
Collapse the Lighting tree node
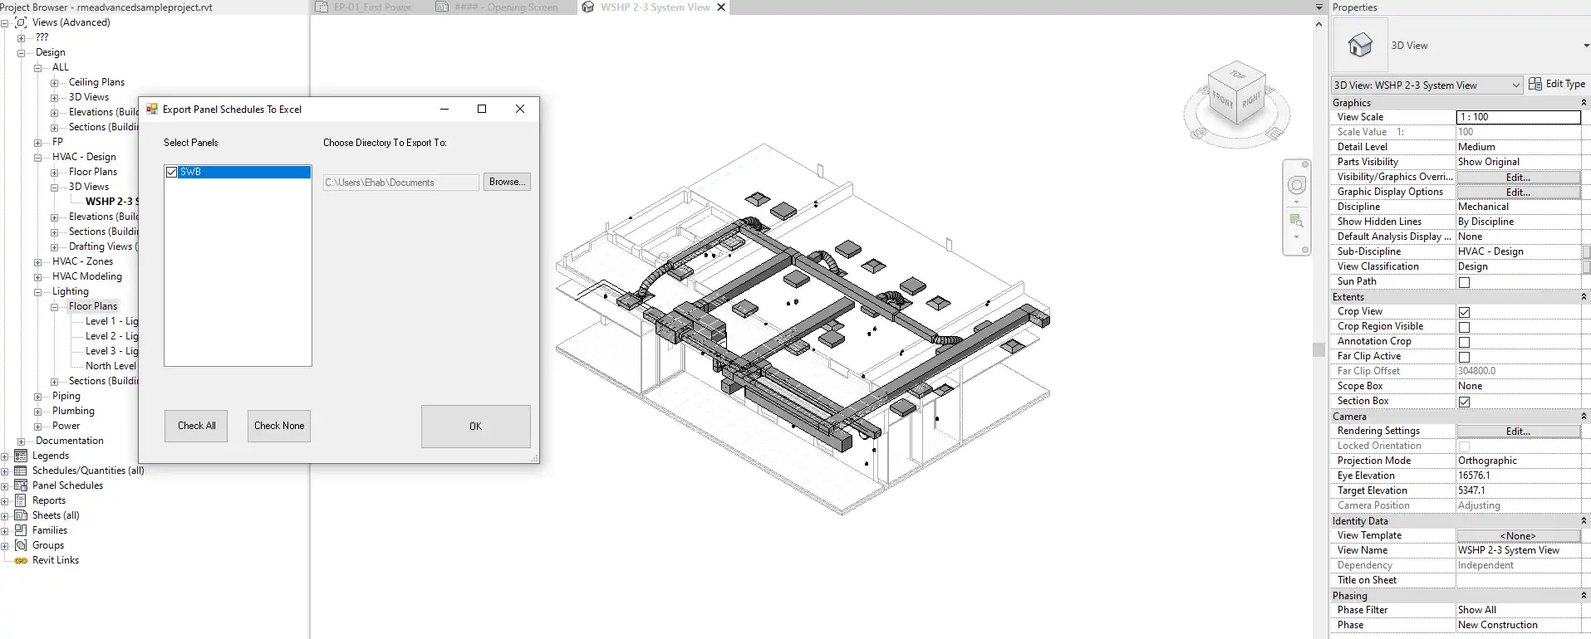(x=37, y=292)
